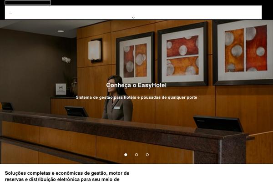Image resolution: width=273 pixels, height=182 pixels.
Task: Select the second carousel slide dot
Action: (x=136, y=155)
